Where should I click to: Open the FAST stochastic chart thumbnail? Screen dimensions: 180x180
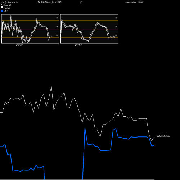coord(30,29)
